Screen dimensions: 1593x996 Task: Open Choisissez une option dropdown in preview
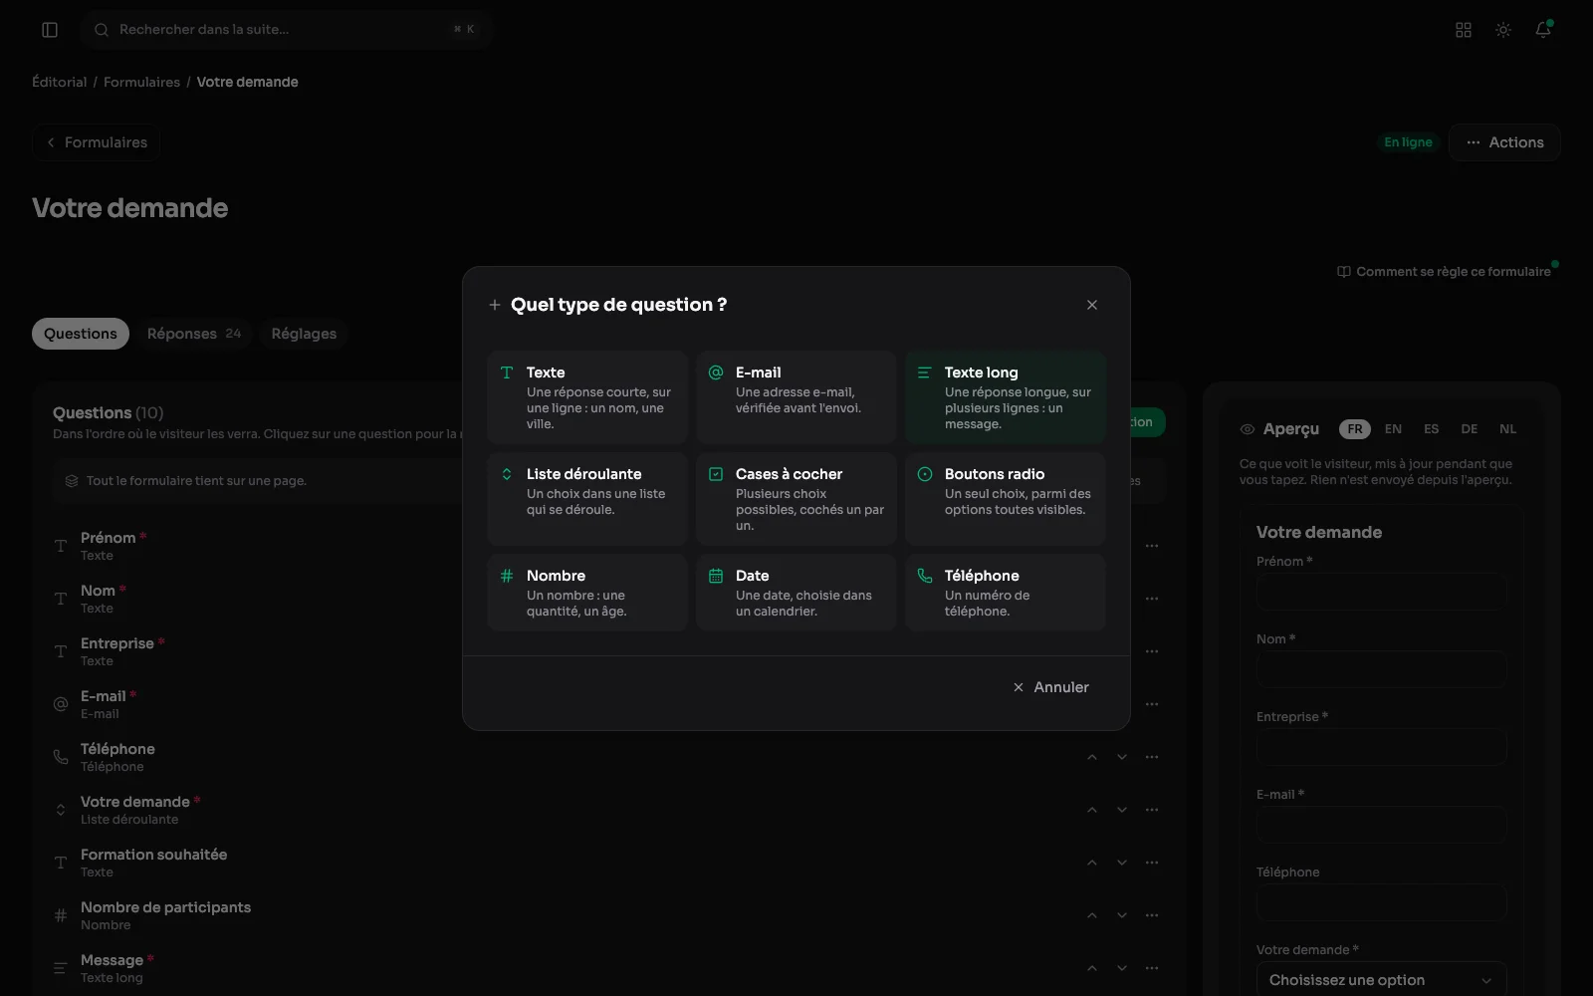(x=1381, y=980)
